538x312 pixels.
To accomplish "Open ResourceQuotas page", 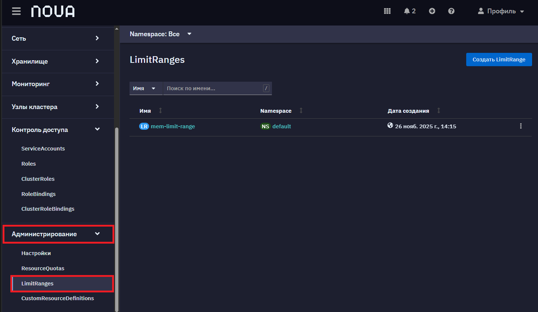I will pyautogui.click(x=43, y=268).
